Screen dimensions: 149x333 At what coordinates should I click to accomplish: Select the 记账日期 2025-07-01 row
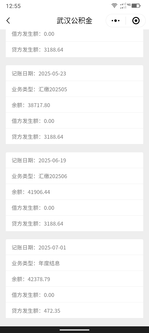coord(74,247)
